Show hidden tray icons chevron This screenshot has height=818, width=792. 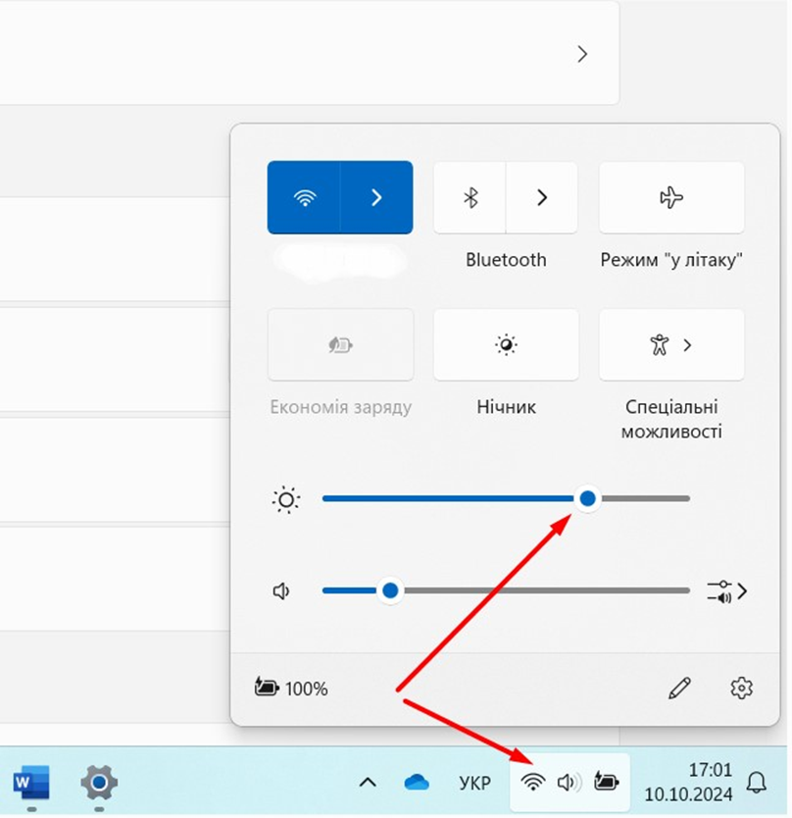368,782
